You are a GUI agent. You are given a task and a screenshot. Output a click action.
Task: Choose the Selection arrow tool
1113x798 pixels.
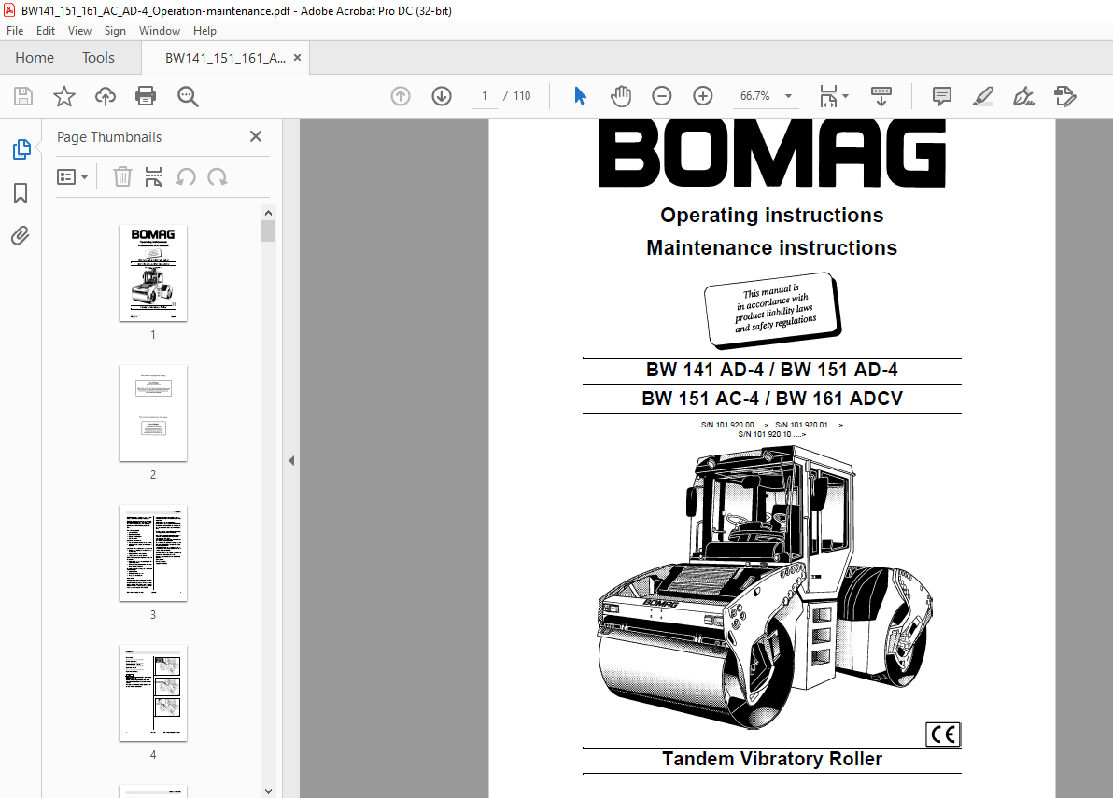(x=580, y=96)
